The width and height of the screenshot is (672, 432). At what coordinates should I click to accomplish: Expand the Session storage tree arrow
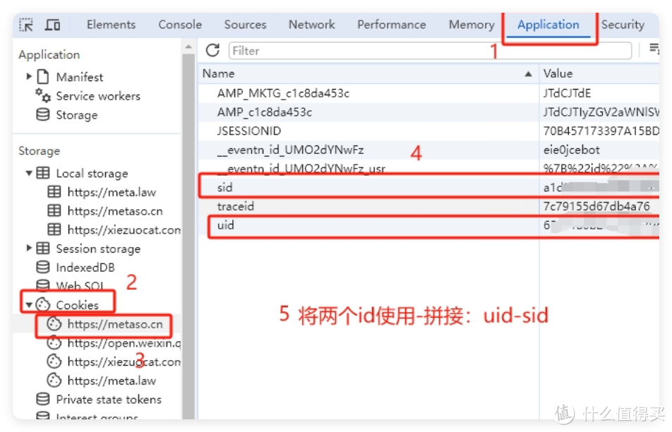[x=29, y=248]
